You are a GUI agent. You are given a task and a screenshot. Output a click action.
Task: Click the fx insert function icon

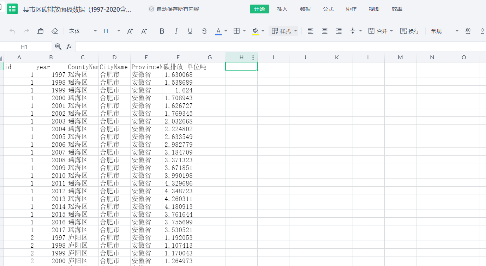click(69, 46)
